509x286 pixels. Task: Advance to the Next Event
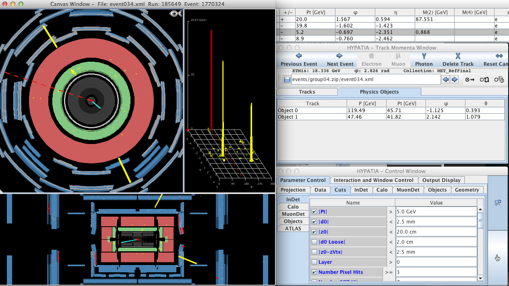pyautogui.click(x=340, y=60)
